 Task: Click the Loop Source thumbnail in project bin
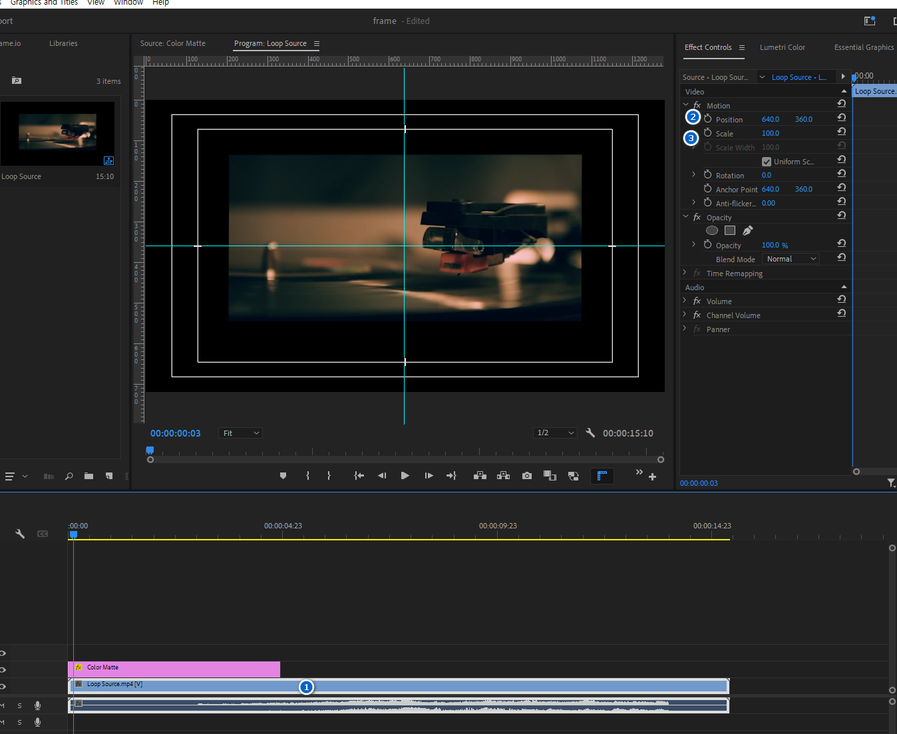[58, 131]
